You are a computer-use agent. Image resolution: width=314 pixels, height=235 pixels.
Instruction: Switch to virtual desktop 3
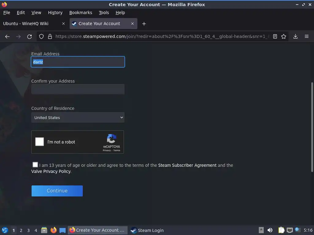29,230
